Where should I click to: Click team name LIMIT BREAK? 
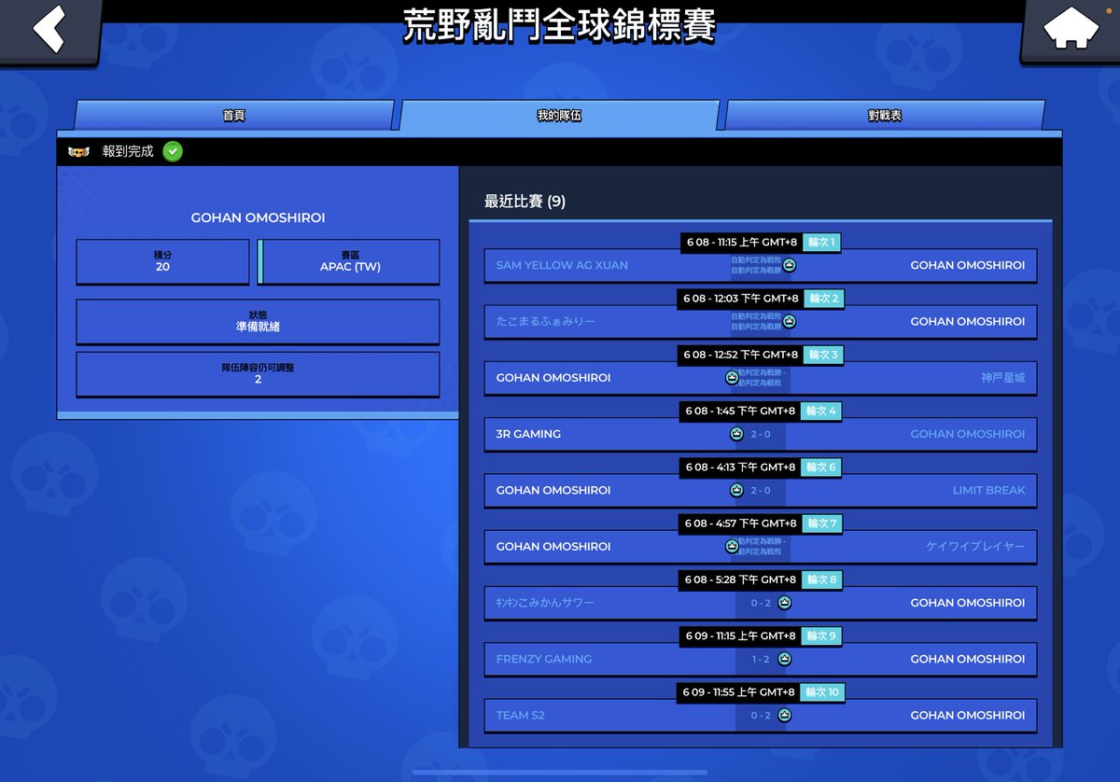point(988,490)
